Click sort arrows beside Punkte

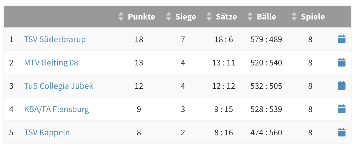[x=121, y=17]
